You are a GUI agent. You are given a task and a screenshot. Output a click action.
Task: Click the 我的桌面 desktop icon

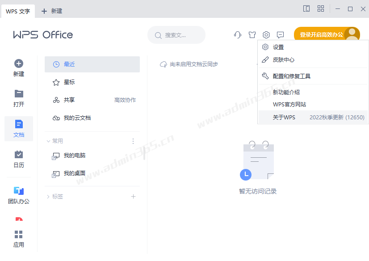click(x=56, y=174)
